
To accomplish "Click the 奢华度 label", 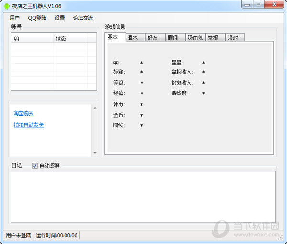I will click(180, 93).
